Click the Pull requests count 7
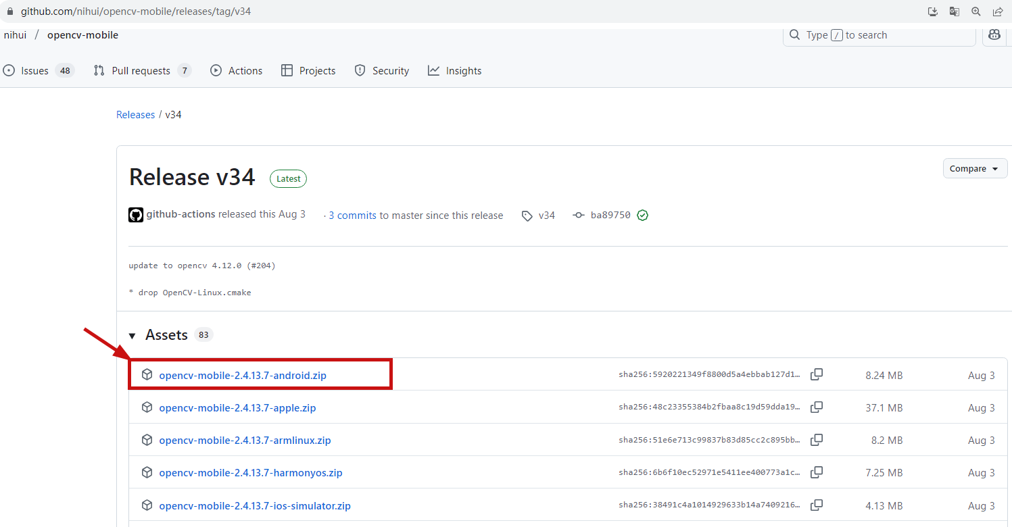This screenshot has height=527, width=1012. click(185, 70)
